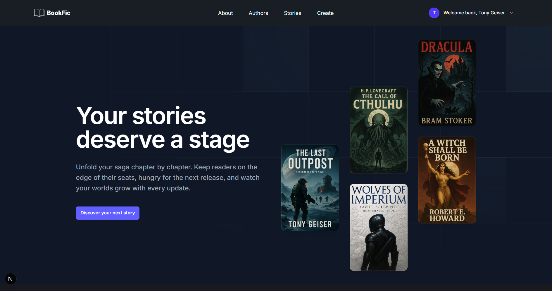Open Wolves of Imperium cover
The width and height of the screenshot is (552, 291).
(378, 227)
